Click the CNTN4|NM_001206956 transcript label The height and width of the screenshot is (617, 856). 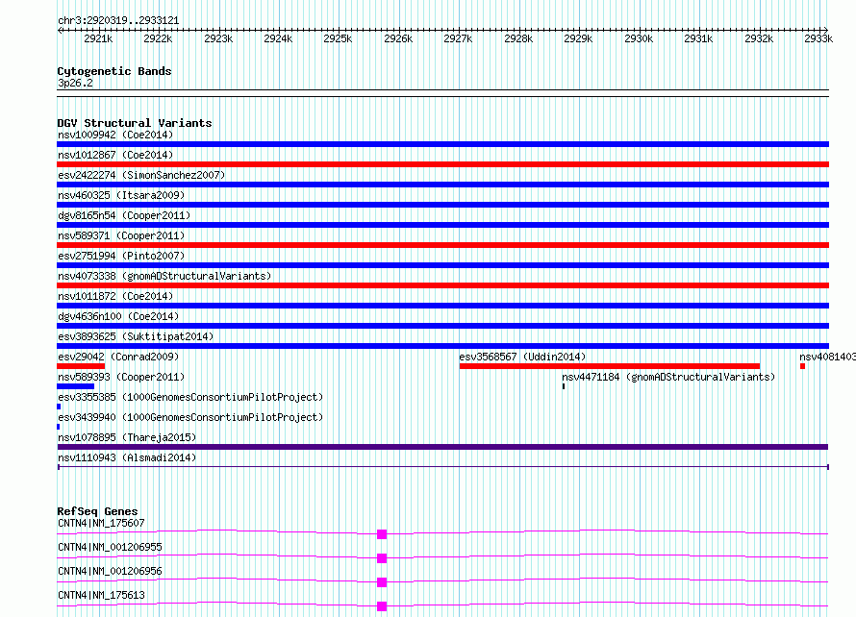110,571
